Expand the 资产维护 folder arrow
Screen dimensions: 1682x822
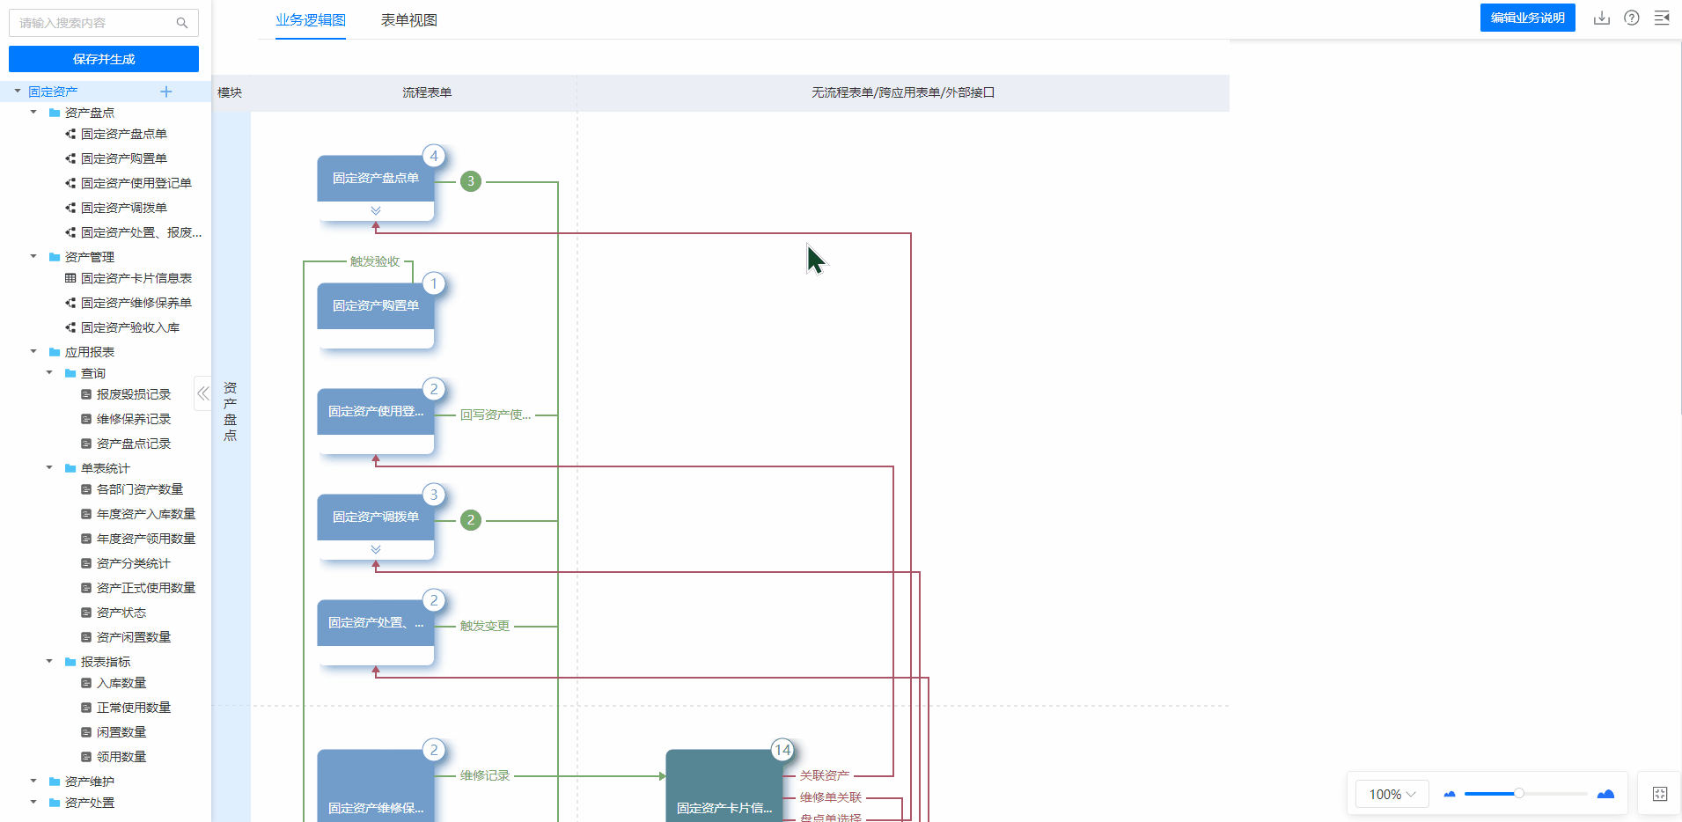(x=33, y=781)
